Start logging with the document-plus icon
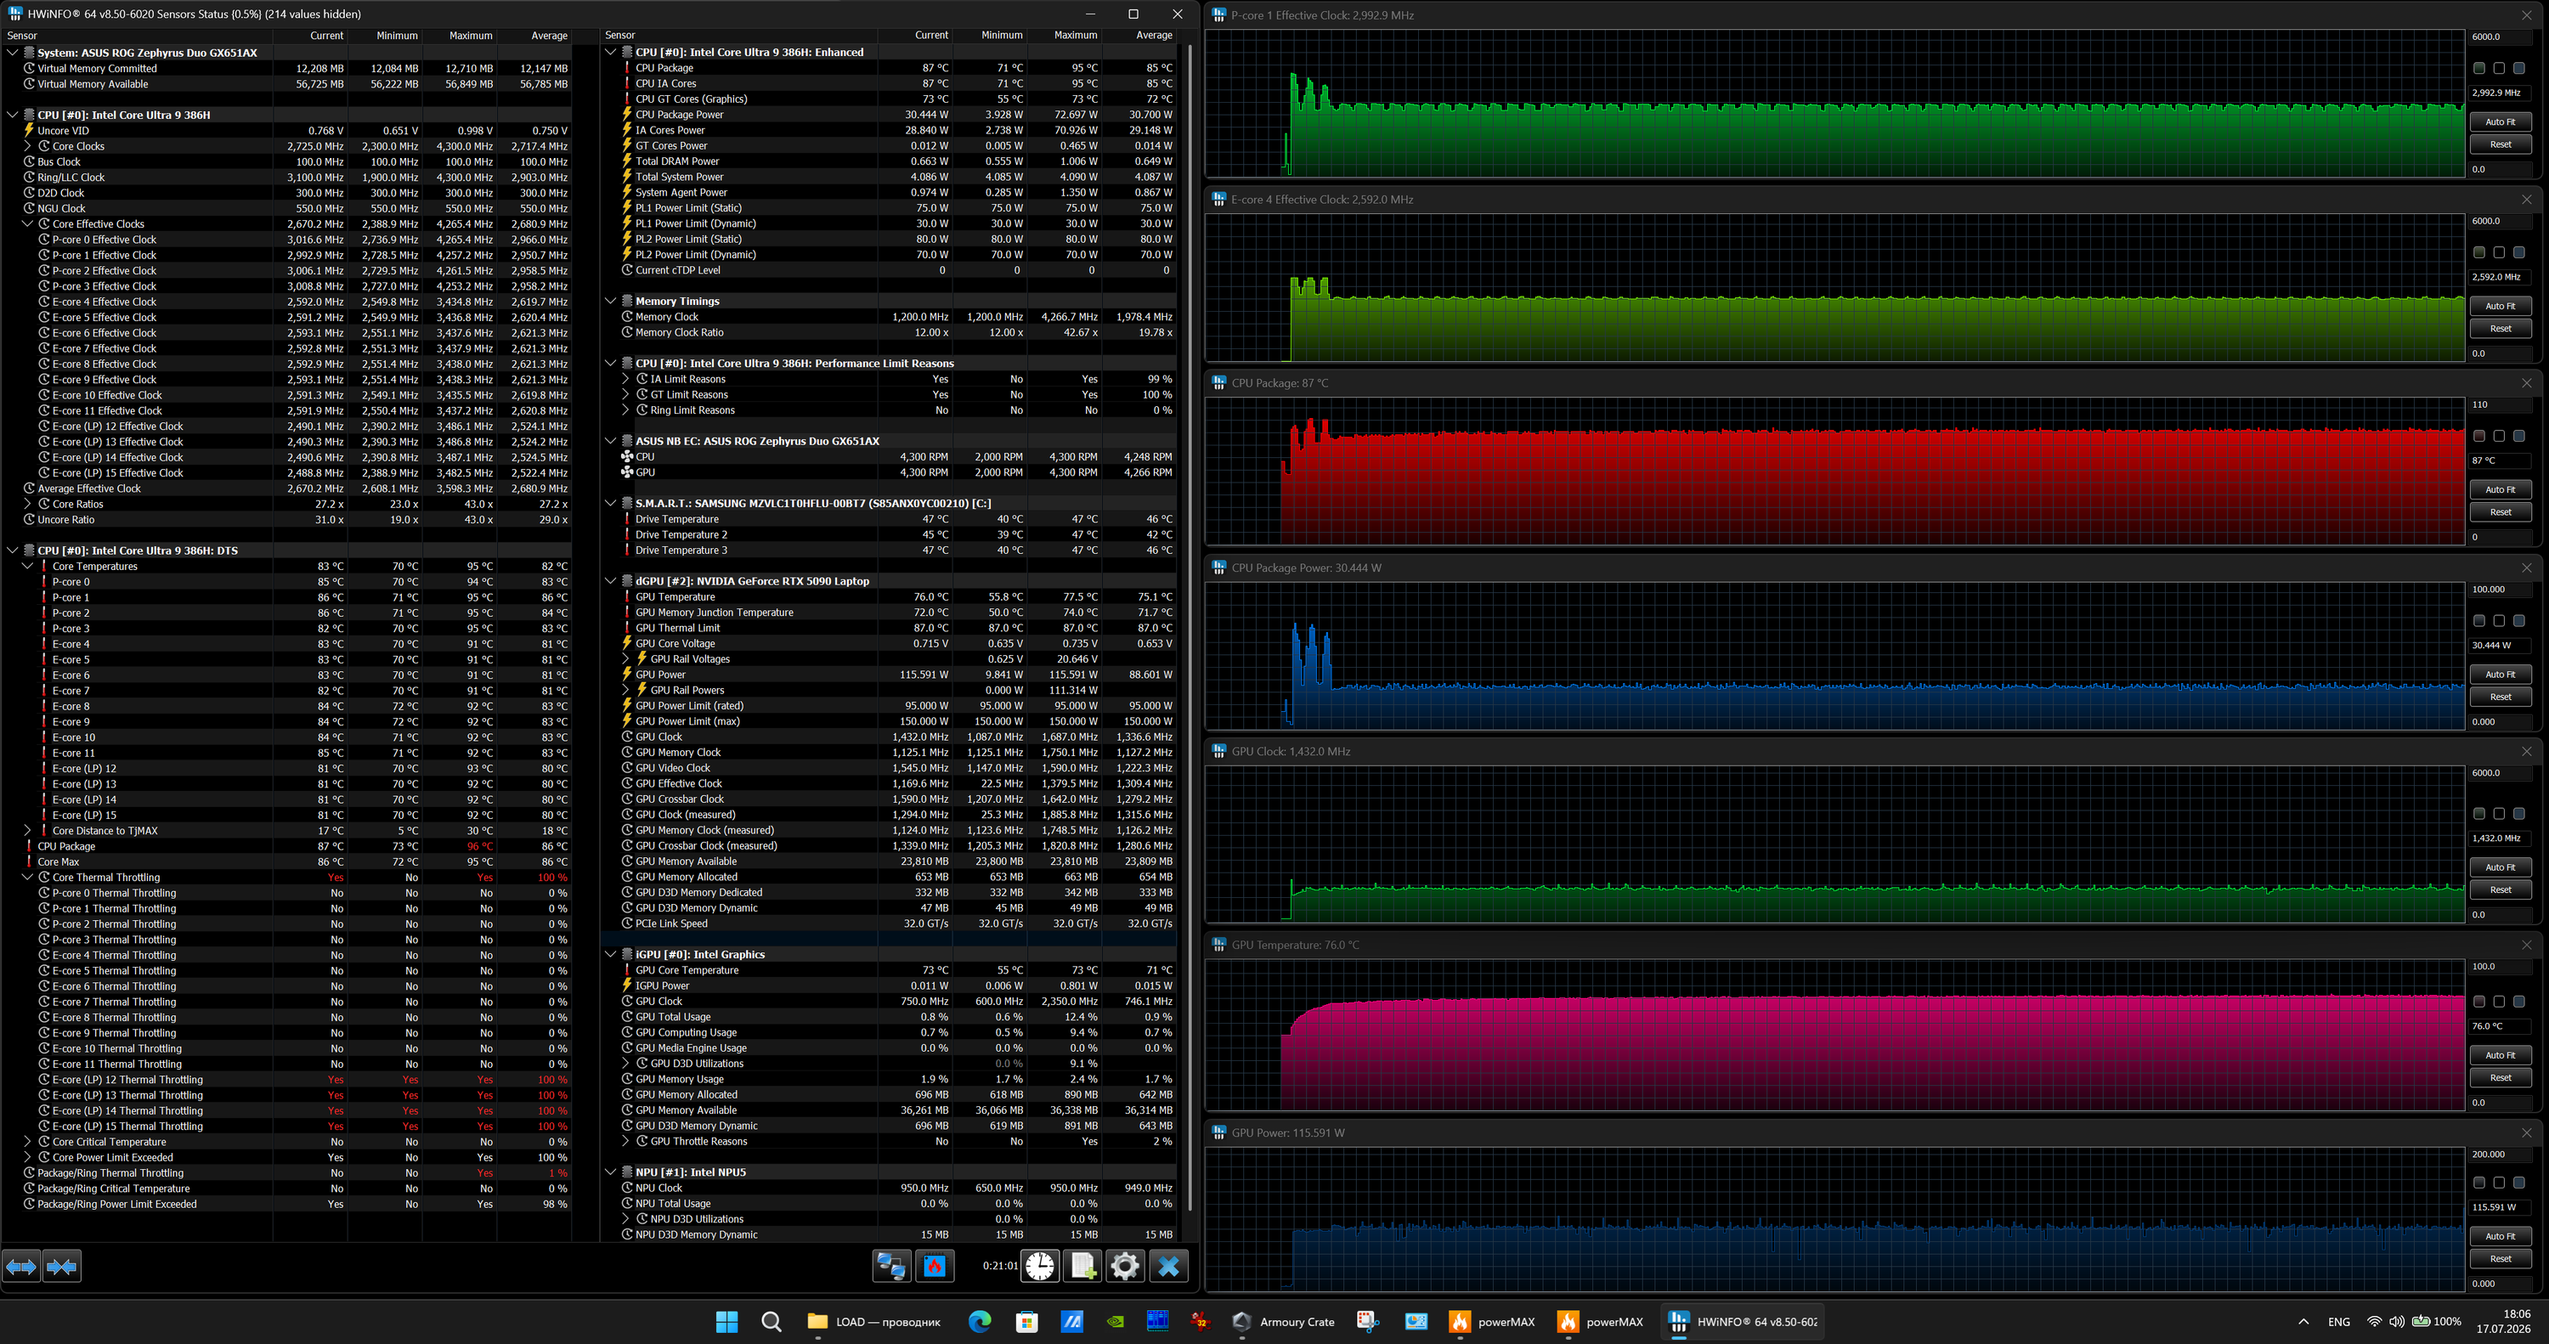Viewport: 2549px width, 1344px height. [x=1082, y=1266]
